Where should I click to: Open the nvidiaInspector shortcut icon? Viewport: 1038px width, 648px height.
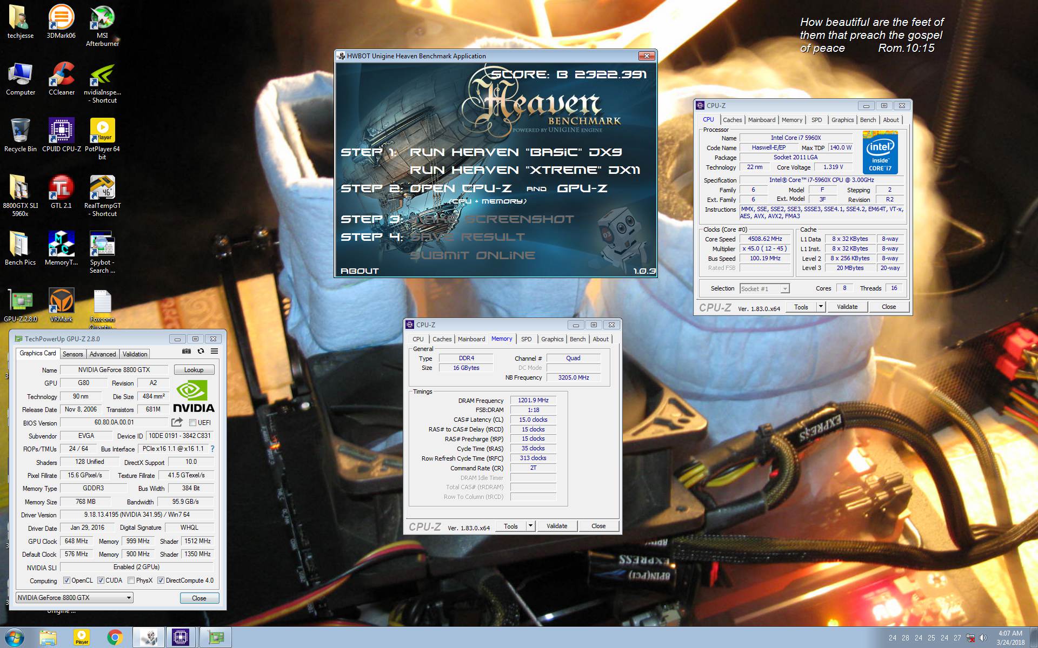pos(102,83)
